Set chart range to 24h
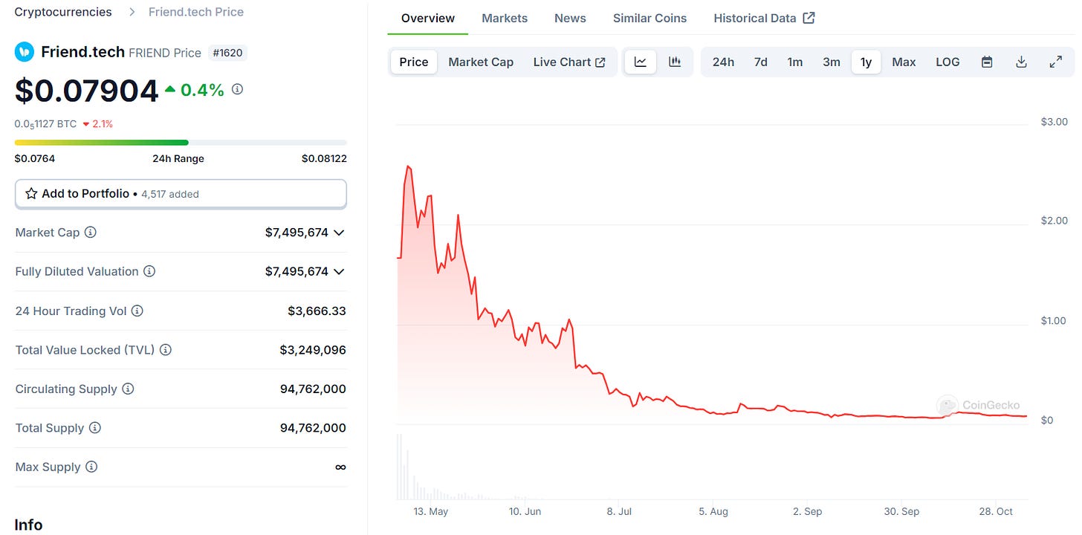Screen dimensions: 1082x535 tap(723, 62)
